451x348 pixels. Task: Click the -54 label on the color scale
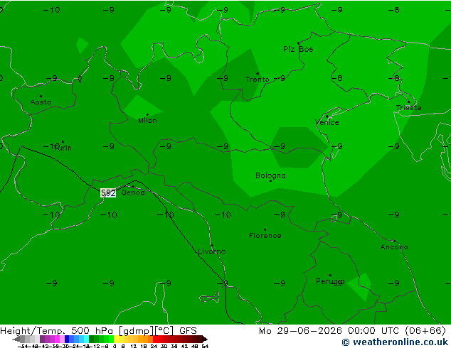(x=23, y=346)
